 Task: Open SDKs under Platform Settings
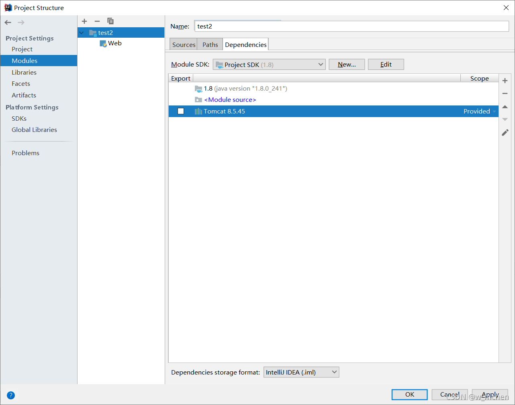tap(19, 119)
